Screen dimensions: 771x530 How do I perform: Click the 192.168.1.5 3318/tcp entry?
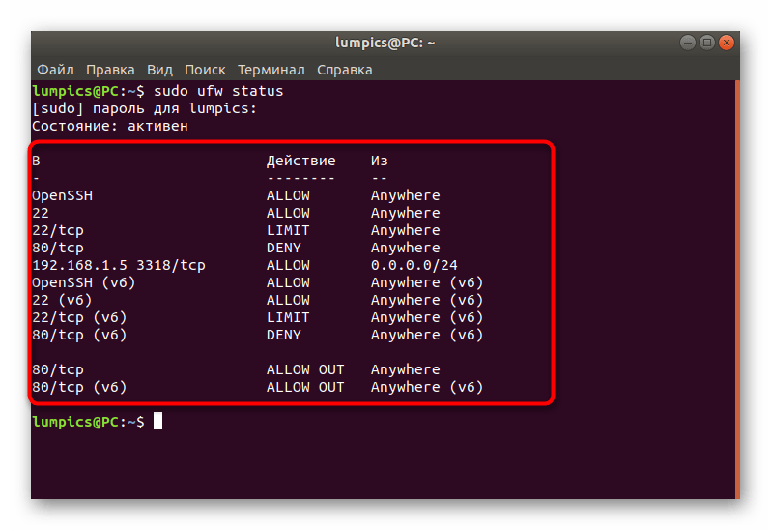pos(119,265)
